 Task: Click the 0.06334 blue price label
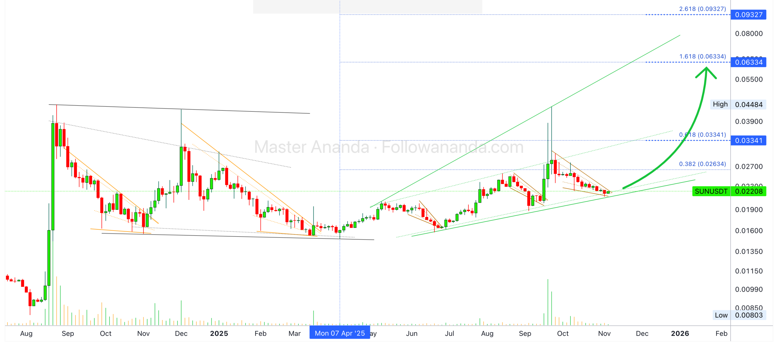748,62
